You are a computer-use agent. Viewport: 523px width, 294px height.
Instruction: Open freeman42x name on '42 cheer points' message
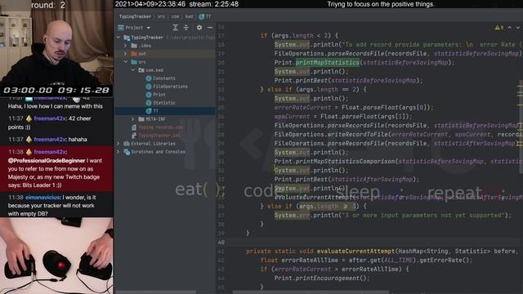click(50, 118)
